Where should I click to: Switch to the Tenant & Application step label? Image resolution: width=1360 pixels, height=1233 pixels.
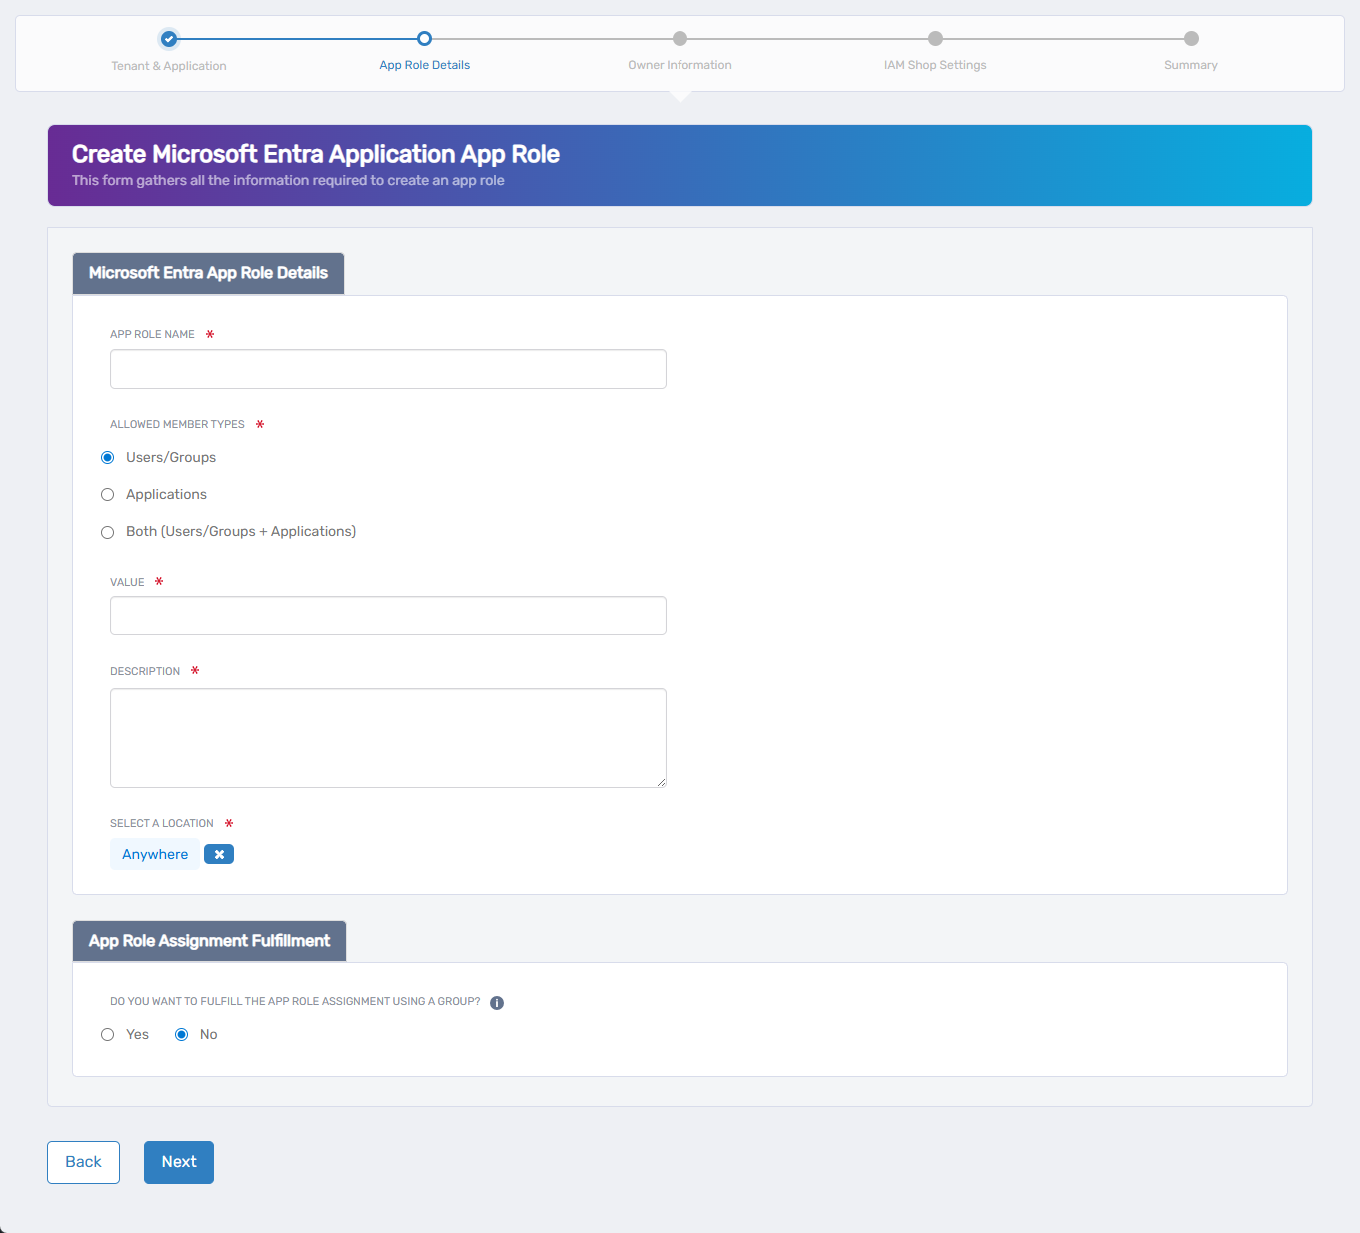coord(168,65)
